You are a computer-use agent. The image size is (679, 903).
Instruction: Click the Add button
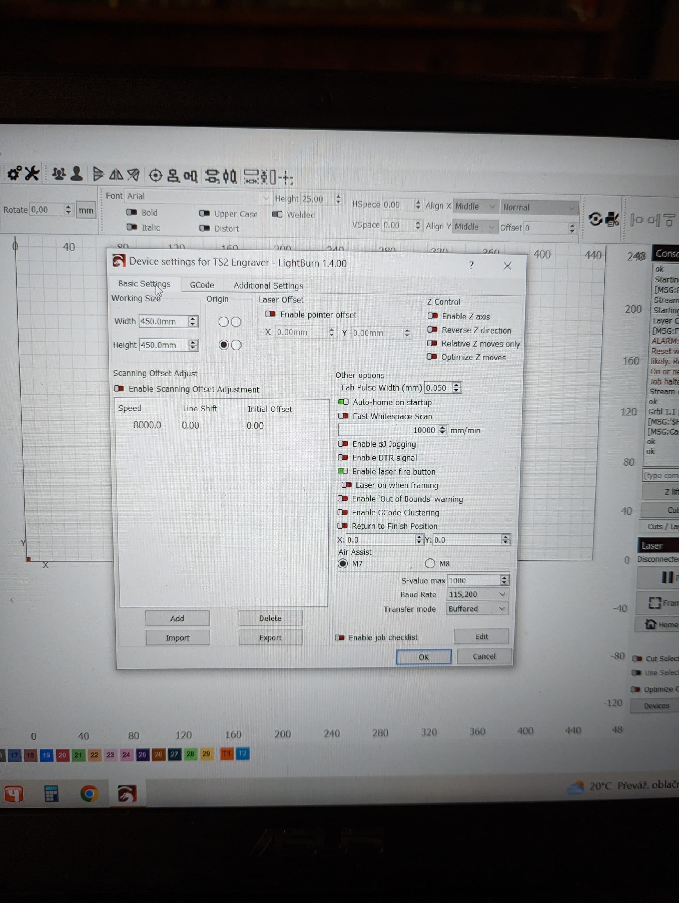click(177, 618)
